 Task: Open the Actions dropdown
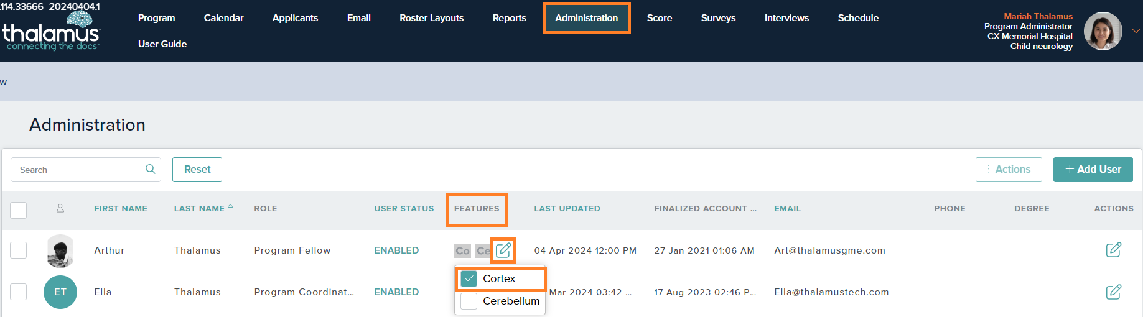pyautogui.click(x=1009, y=169)
